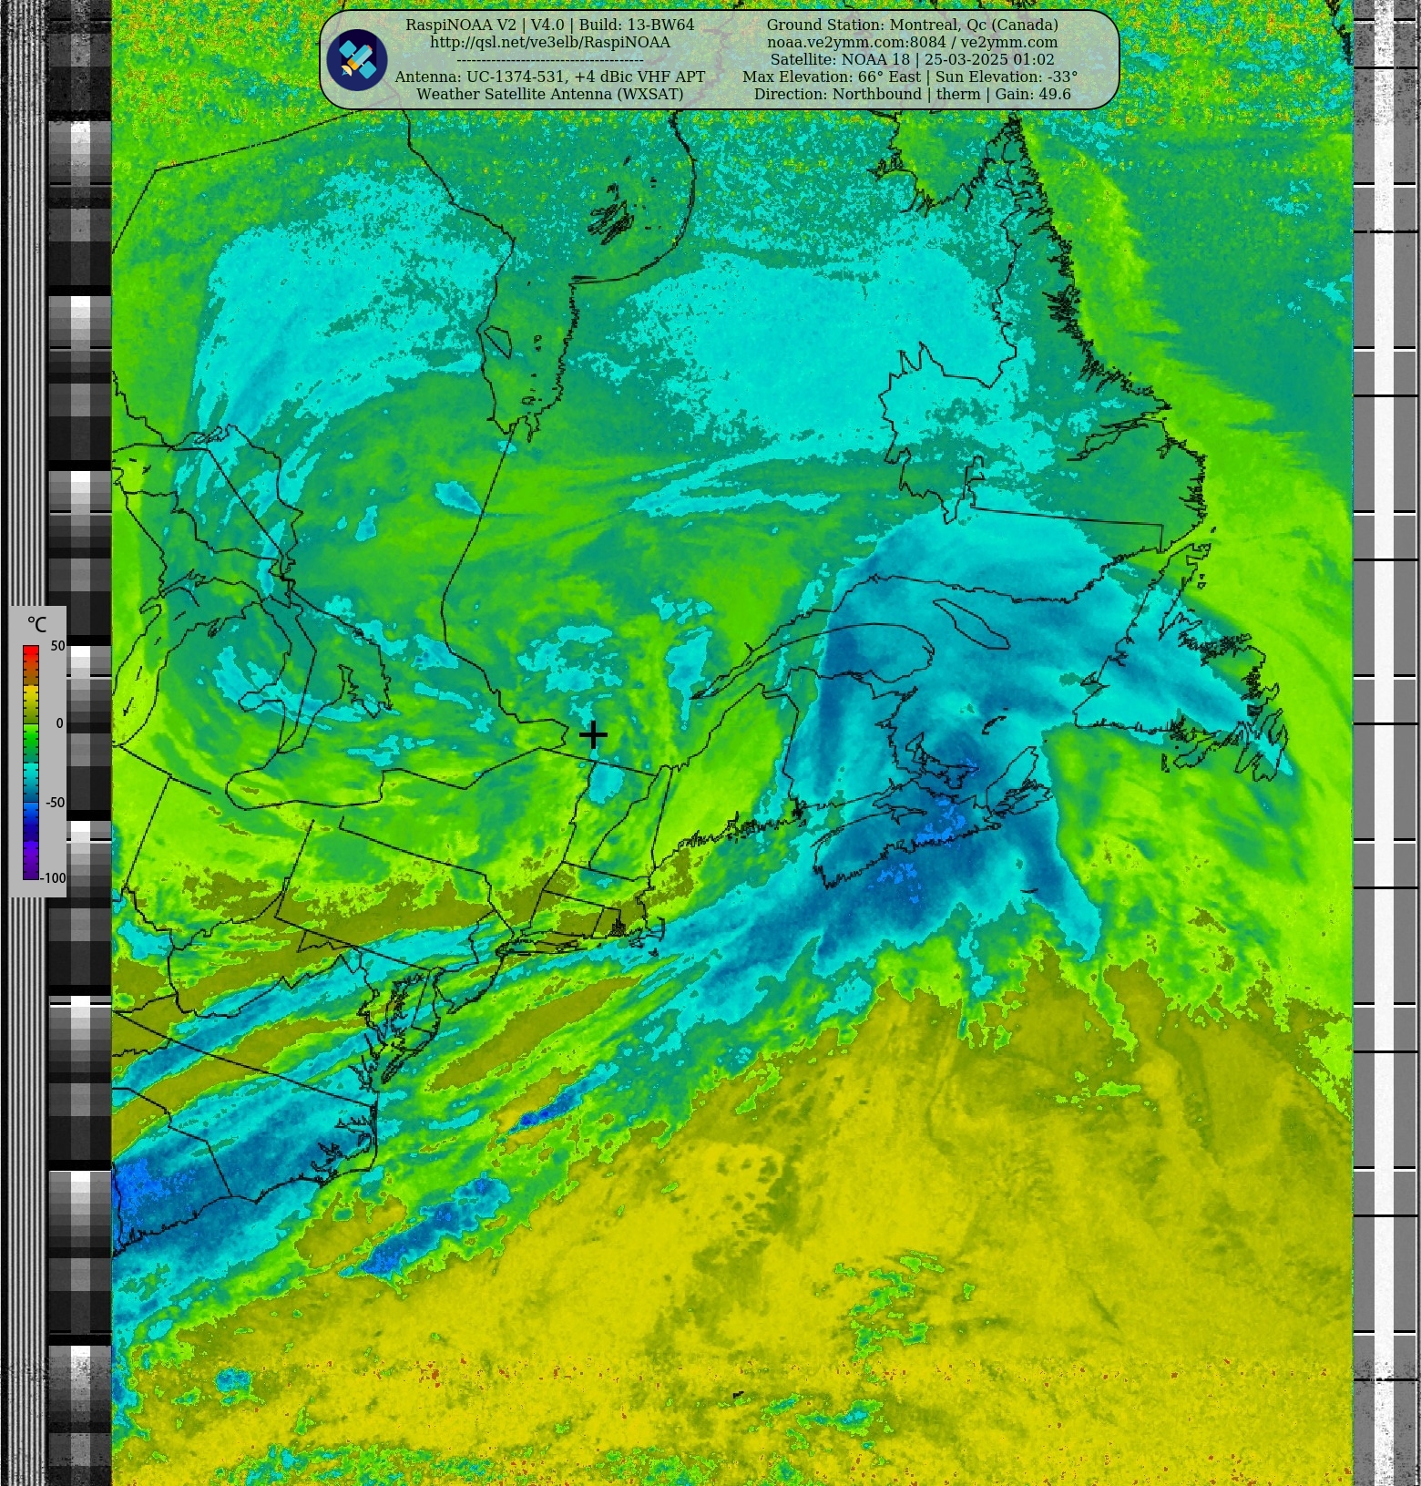Click the -50 value on temperature legend

(56, 803)
